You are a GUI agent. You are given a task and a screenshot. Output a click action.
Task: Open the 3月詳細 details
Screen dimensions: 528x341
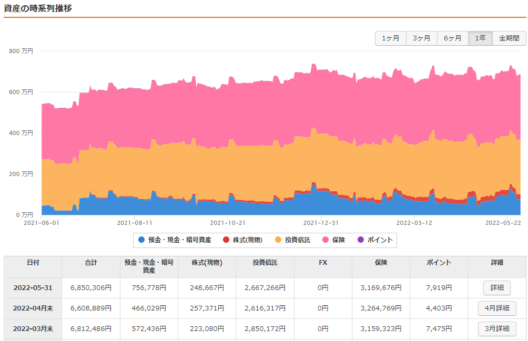coord(496,329)
